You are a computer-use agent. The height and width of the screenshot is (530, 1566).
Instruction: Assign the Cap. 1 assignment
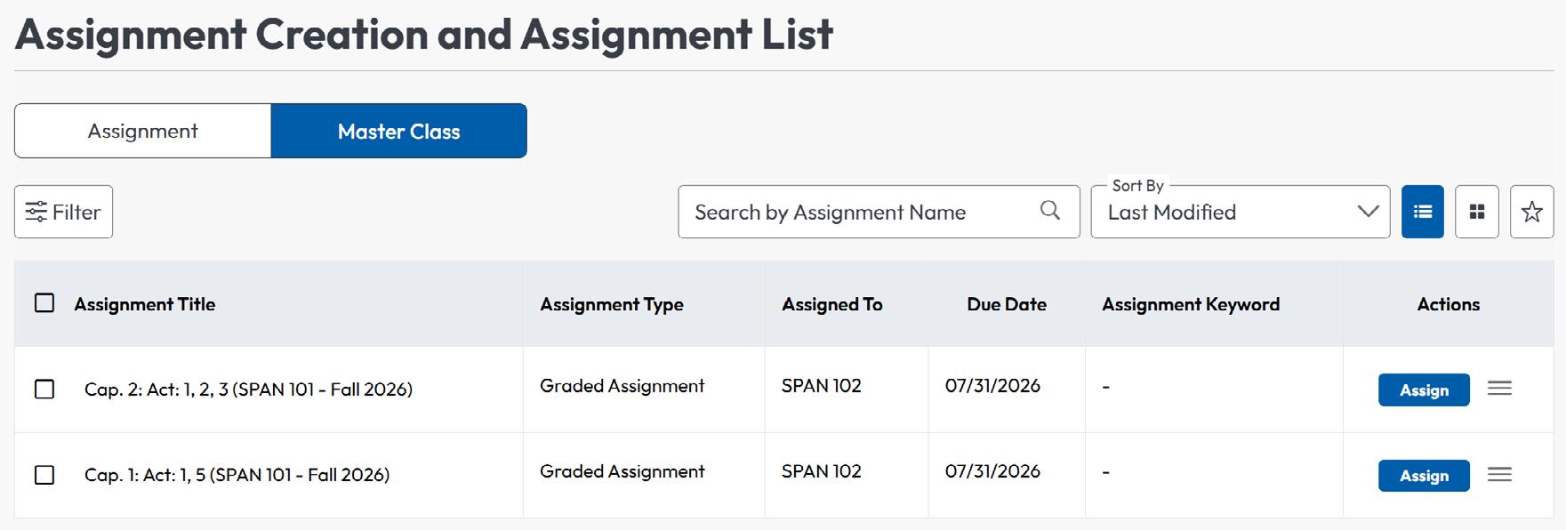click(x=1424, y=476)
